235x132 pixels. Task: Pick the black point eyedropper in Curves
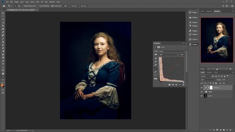(x=156, y=58)
